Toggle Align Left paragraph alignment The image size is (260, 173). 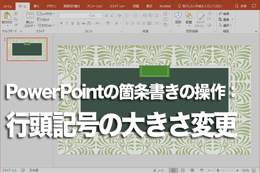[x=127, y=23]
